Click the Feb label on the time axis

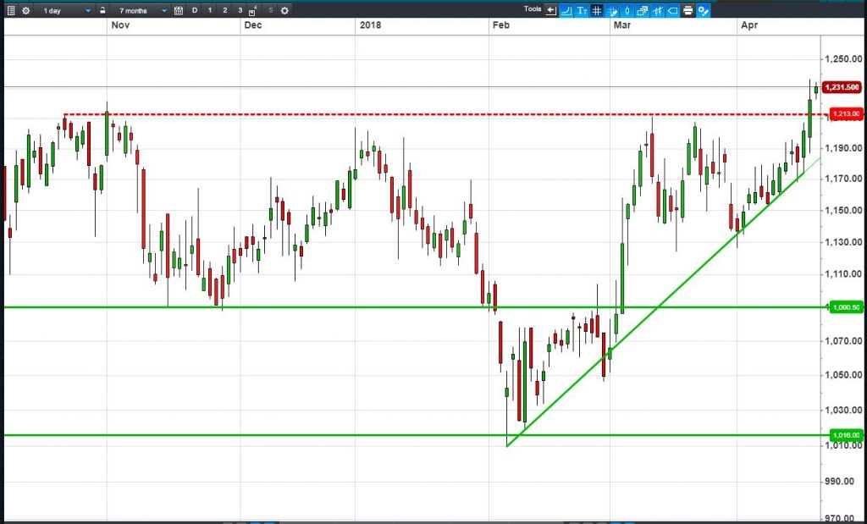(x=500, y=25)
